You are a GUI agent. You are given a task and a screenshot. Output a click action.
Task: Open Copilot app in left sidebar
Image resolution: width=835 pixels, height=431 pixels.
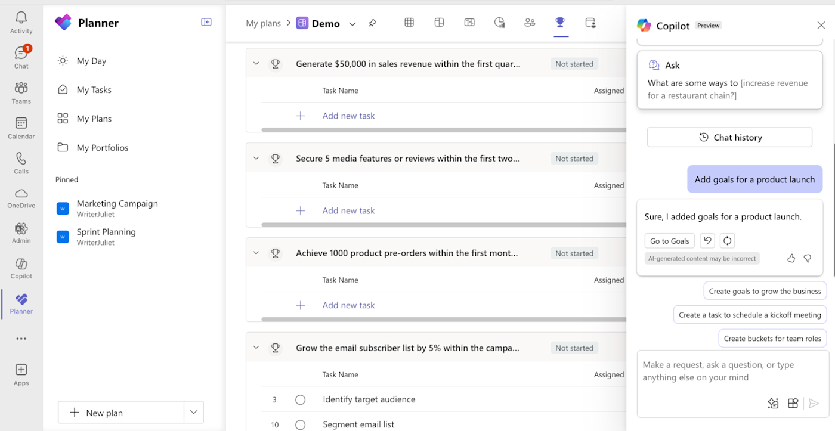tap(21, 268)
